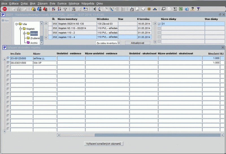The image size is (226, 154).
Task: Click the printer icon in toolbar
Action: pyautogui.click(x=74, y=9)
